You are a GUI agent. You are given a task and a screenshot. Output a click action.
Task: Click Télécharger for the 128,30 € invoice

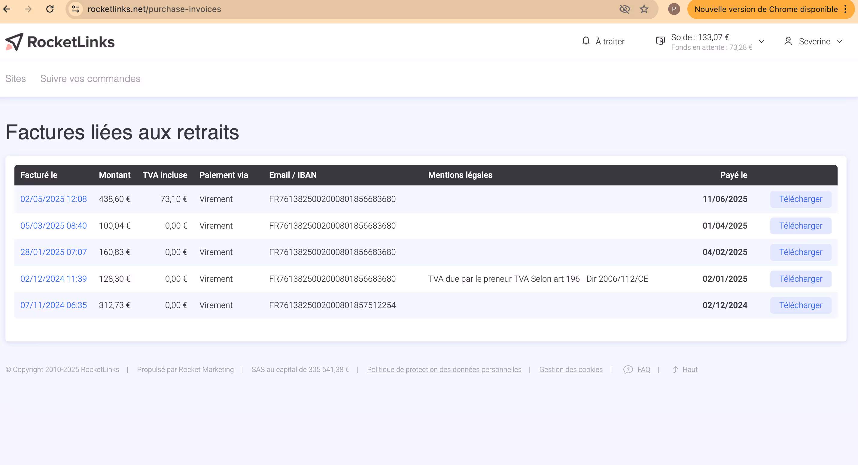tap(800, 279)
